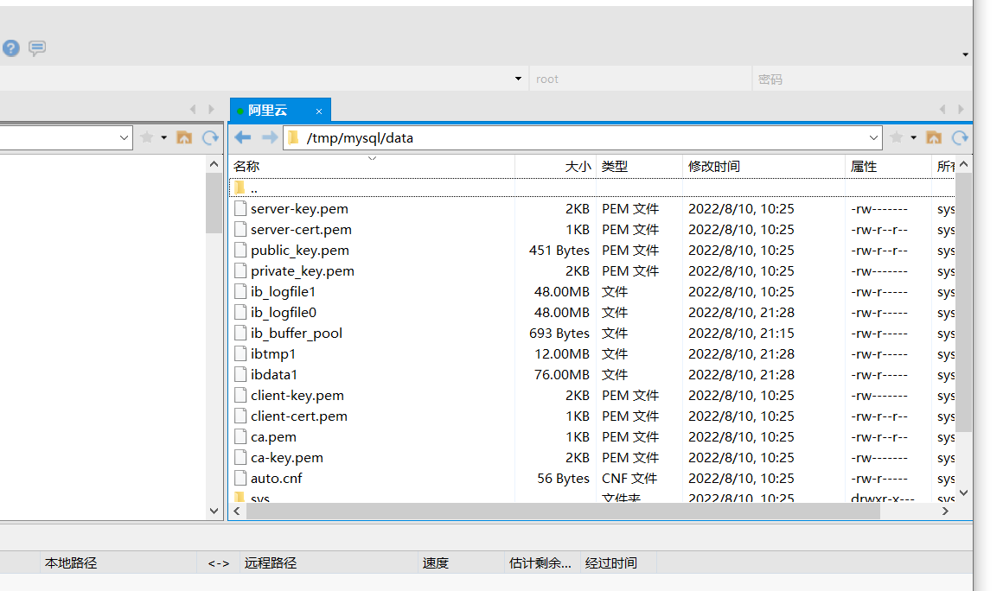Image resolution: width=1003 pixels, height=591 pixels.
Task: Expand the remote path /tmp/mysql/data dropdown
Action: pyautogui.click(x=873, y=137)
